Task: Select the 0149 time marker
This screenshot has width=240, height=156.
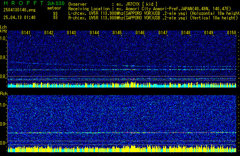Action: click(x=209, y=33)
